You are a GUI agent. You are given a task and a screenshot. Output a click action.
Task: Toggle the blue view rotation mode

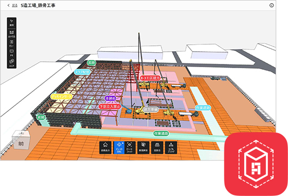(118, 148)
